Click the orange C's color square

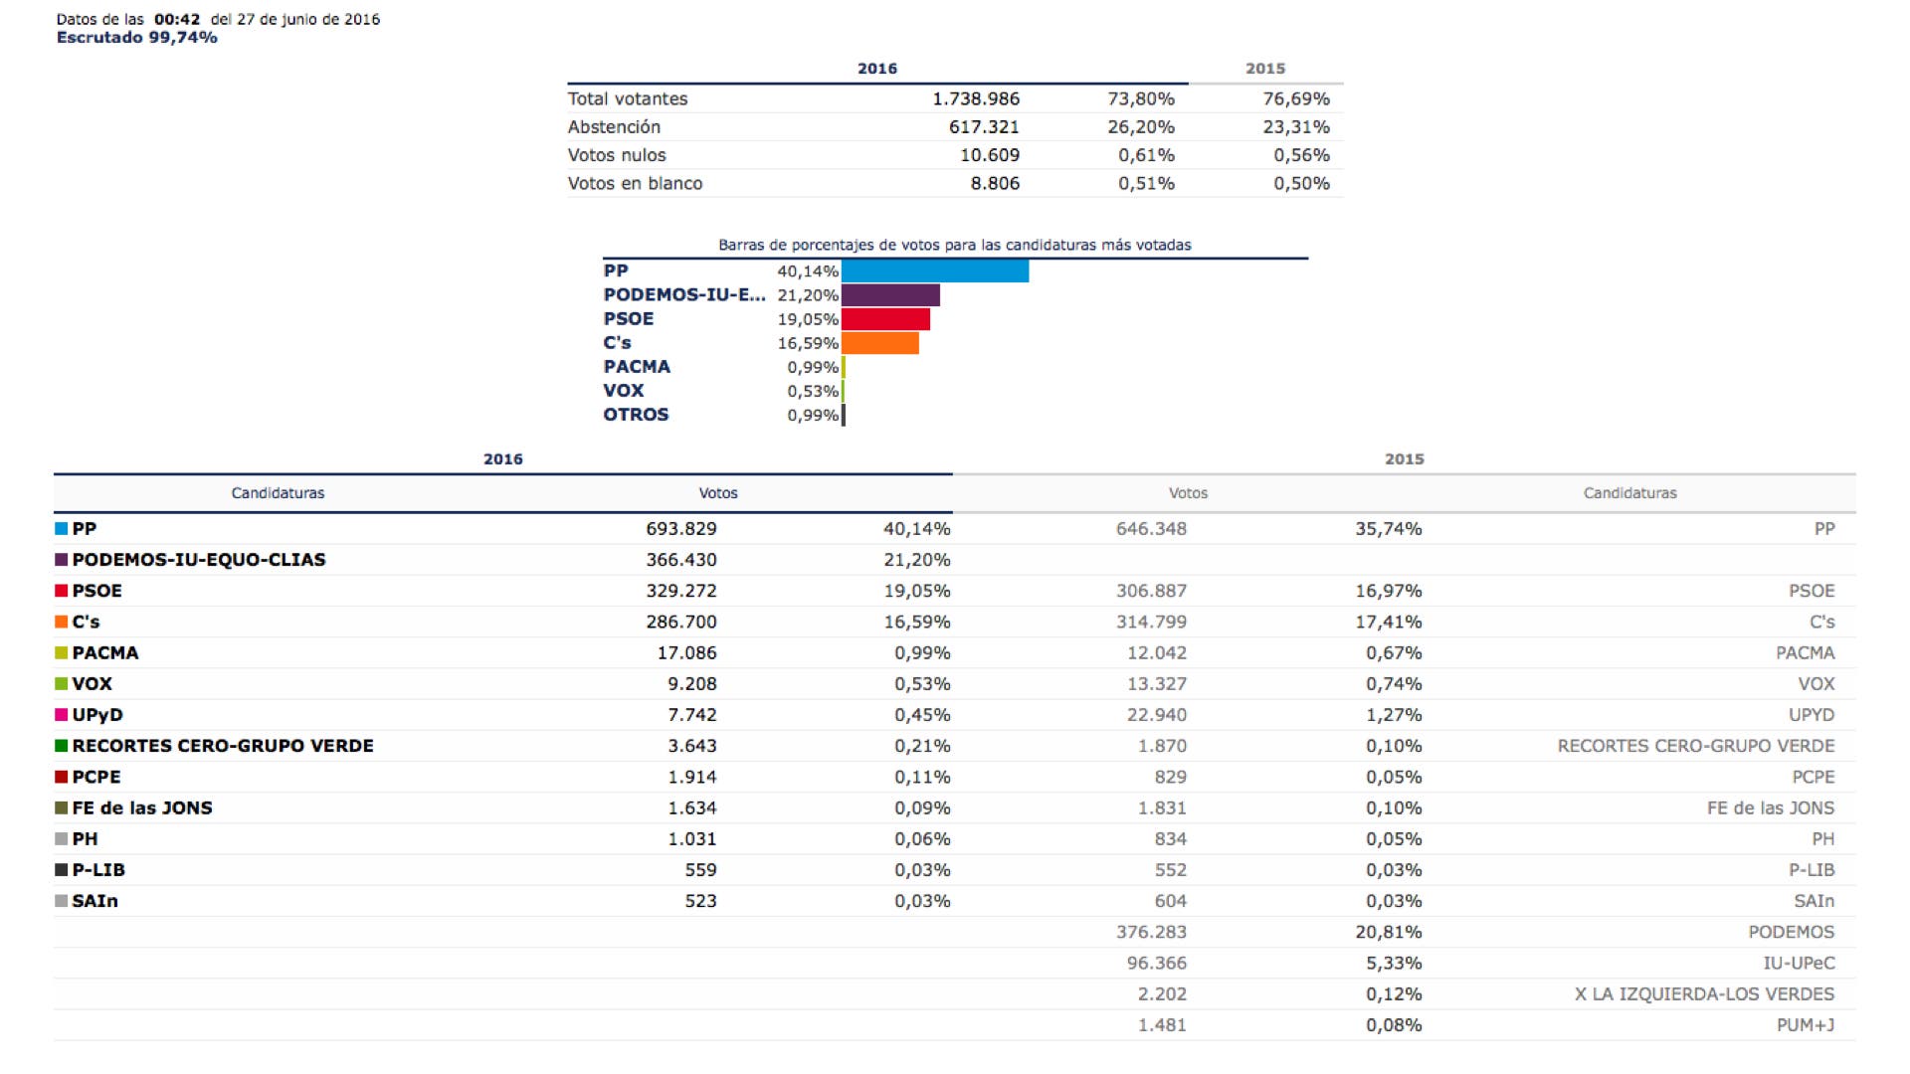62,622
